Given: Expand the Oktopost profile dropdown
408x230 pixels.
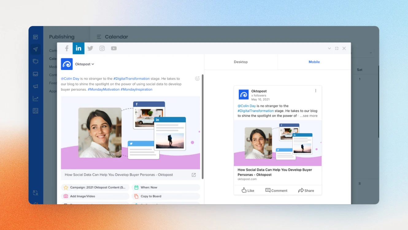Looking at the screenshot, I should coord(85,64).
